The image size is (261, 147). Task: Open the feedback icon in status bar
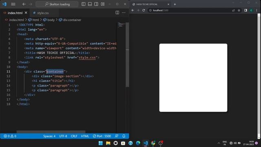pyautogui.click(x=117, y=136)
